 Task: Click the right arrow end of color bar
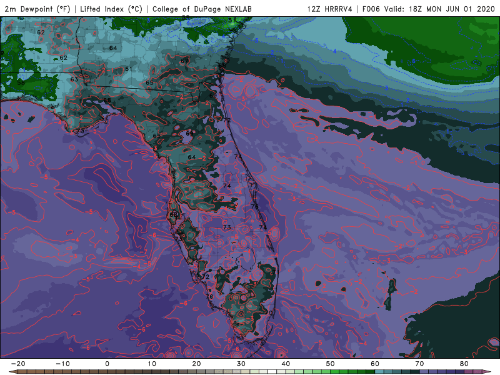click(487, 372)
